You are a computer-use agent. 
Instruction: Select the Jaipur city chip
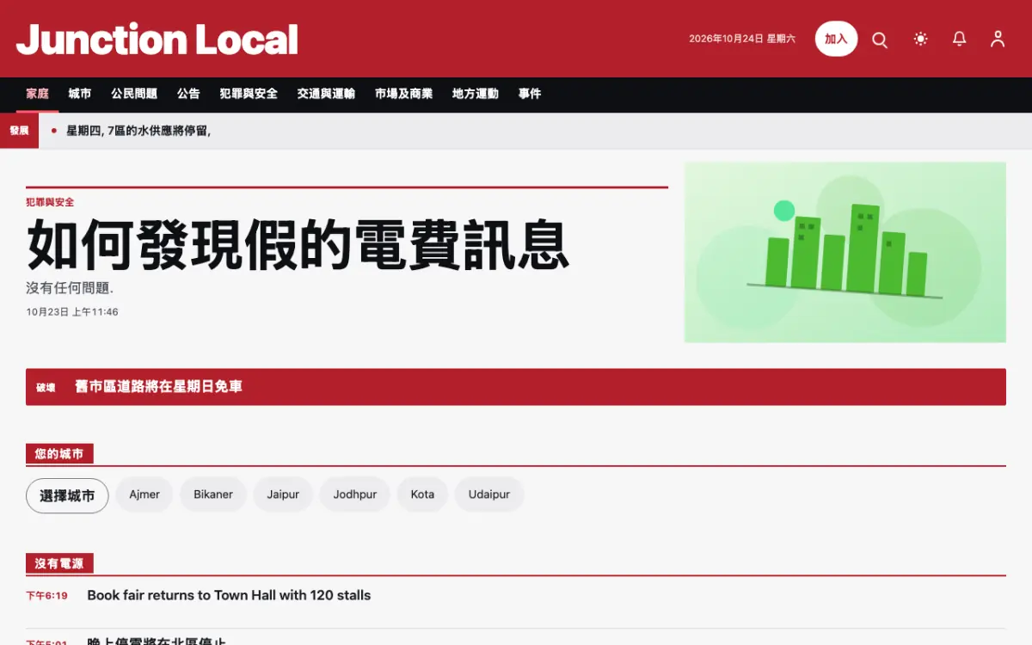283,494
